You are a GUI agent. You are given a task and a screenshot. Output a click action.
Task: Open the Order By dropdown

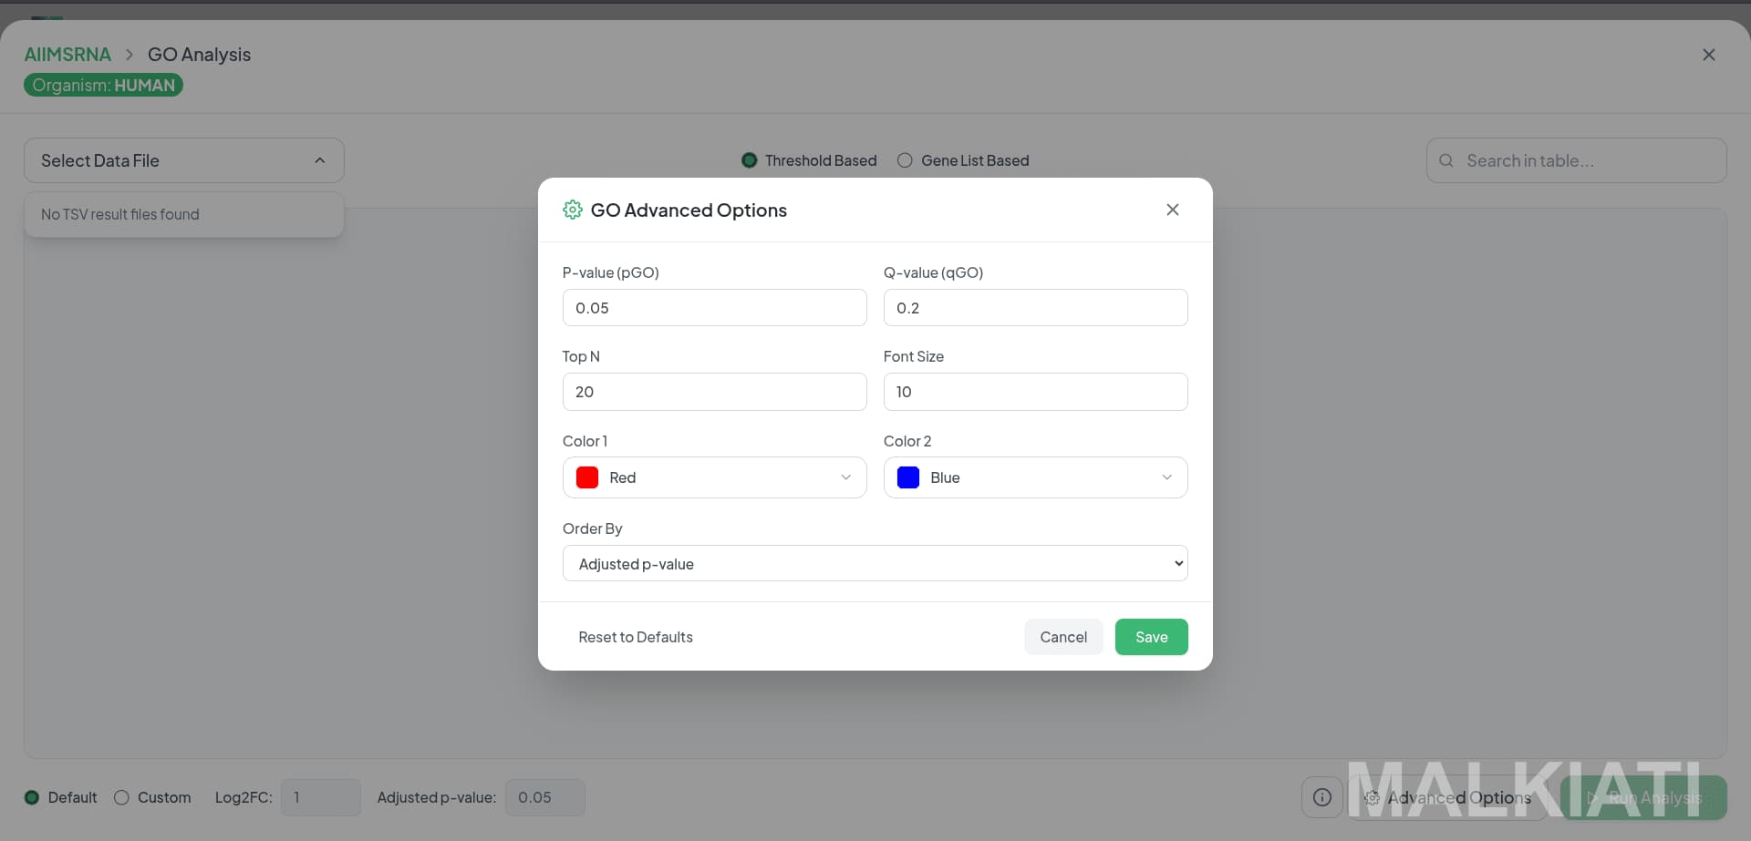[x=875, y=563]
